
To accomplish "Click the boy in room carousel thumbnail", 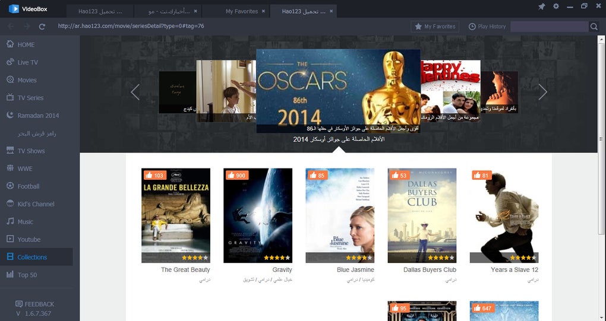I will (226, 91).
